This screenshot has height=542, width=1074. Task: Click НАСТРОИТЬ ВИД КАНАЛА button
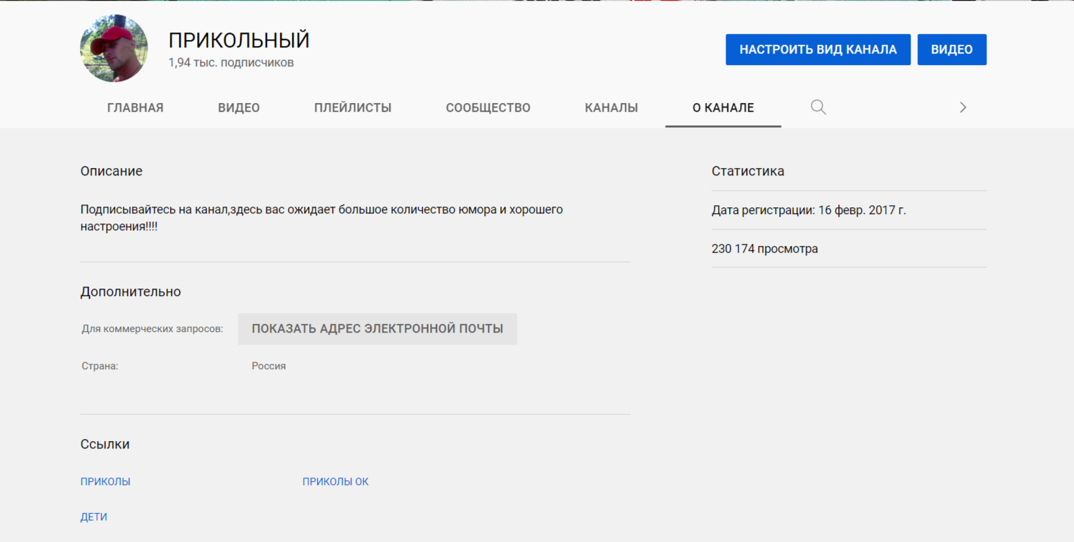point(818,49)
